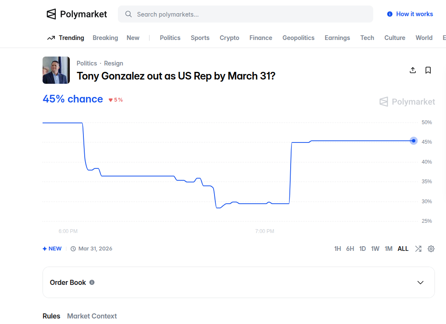Click the chart's current 45% data point
The image size is (446, 324).
pyautogui.click(x=413, y=141)
